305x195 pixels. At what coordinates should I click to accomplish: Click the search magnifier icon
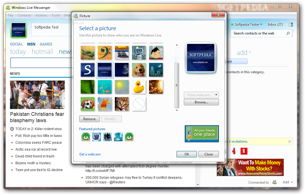288,33
